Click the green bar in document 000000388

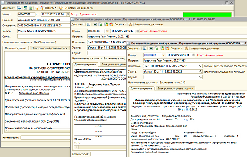click(207, 14)
